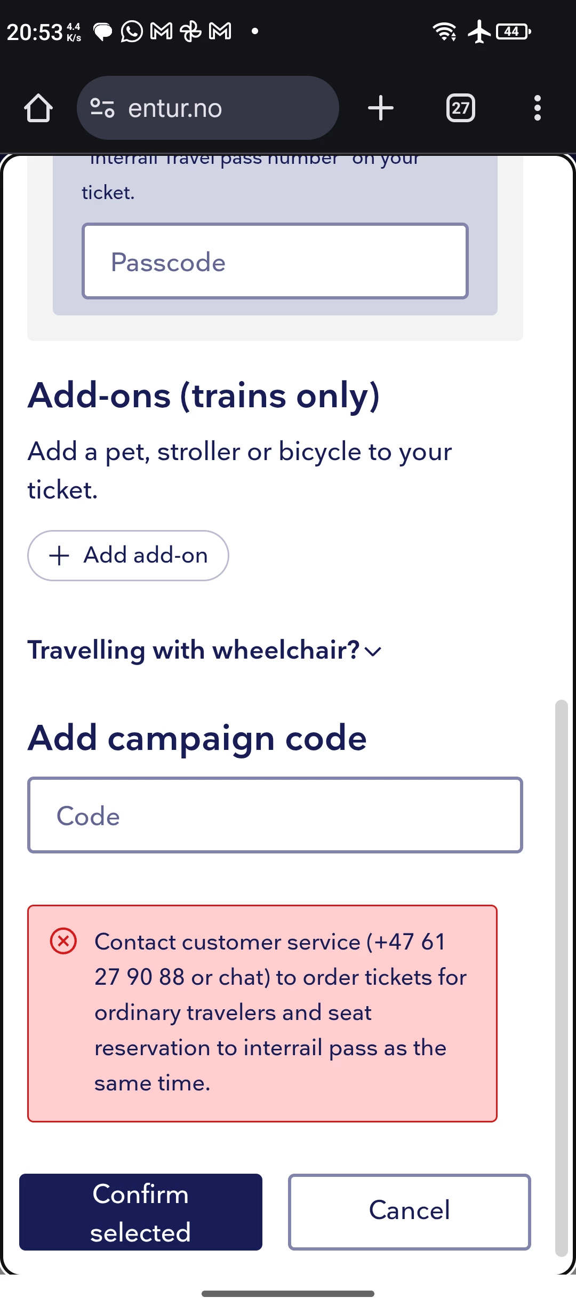The width and height of the screenshot is (576, 1313).
Task: Focus the Passcode input field
Action: [x=275, y=261]
